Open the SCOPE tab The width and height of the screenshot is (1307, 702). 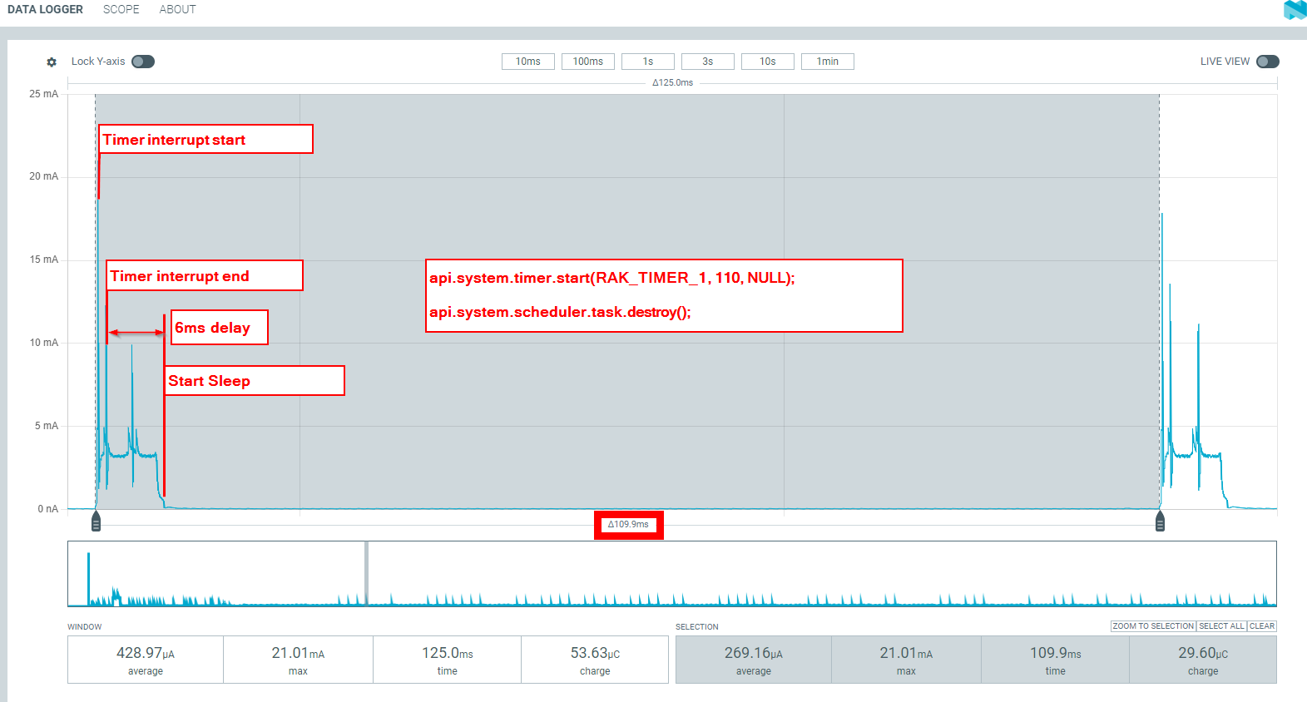(121, 10)
